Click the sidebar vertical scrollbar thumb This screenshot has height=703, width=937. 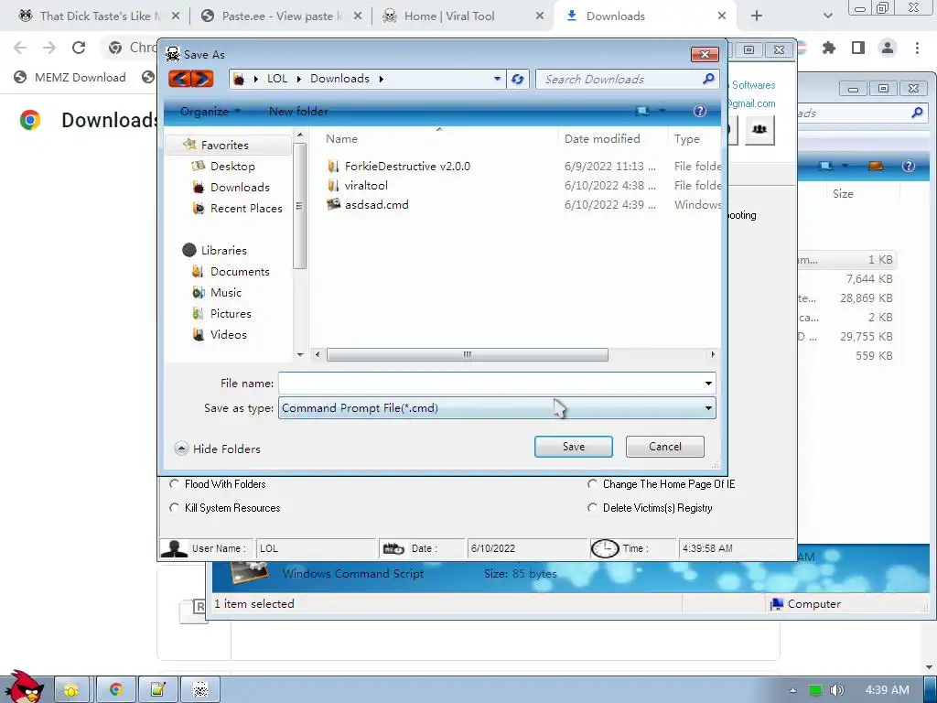pos(300,206)
